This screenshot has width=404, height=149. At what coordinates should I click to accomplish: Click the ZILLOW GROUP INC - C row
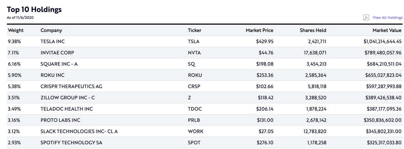click(202, 98)
